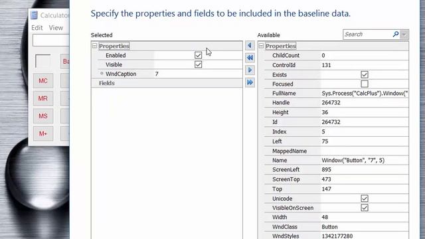Select the WndStyles property

click(286, 236)
